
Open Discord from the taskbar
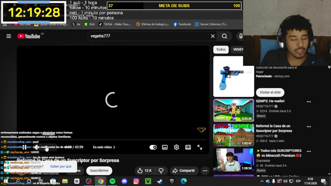(124, 181)
